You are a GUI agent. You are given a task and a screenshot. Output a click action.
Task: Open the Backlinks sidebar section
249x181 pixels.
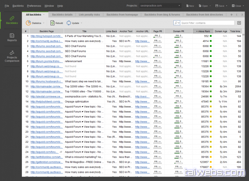[x=12, y=20]
